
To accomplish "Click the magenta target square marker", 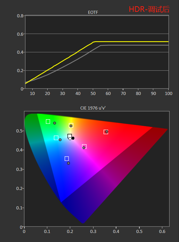I will pyautogui.click(x=84, y=146).
